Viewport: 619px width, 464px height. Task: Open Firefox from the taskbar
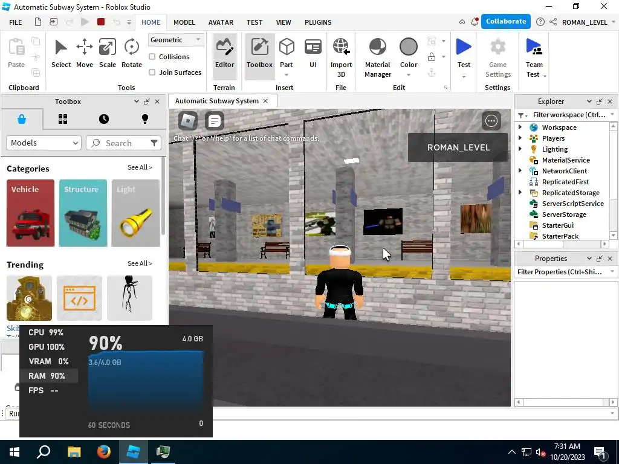coord(104,452)
